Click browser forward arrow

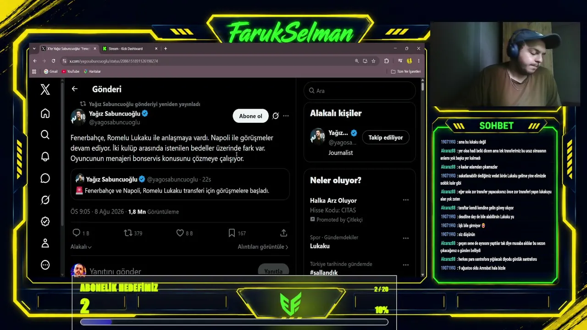click(x=44, y=61)
